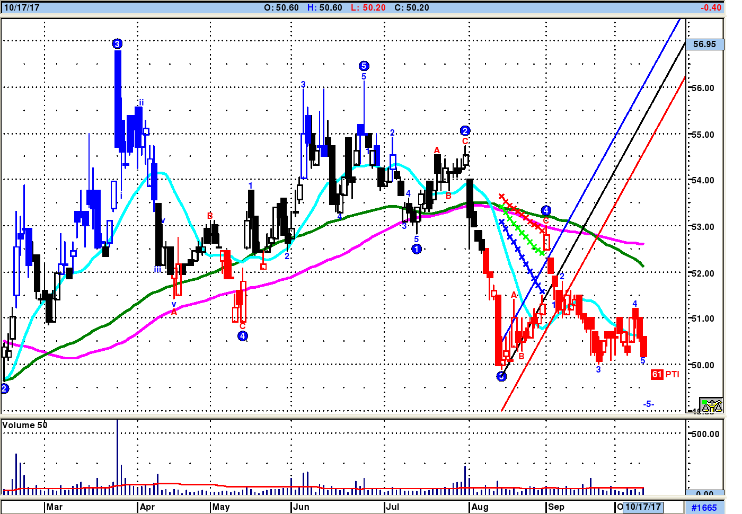Click the 55.00 price axis label
Viewport: 742px width, 514px height.
(703, 135)
